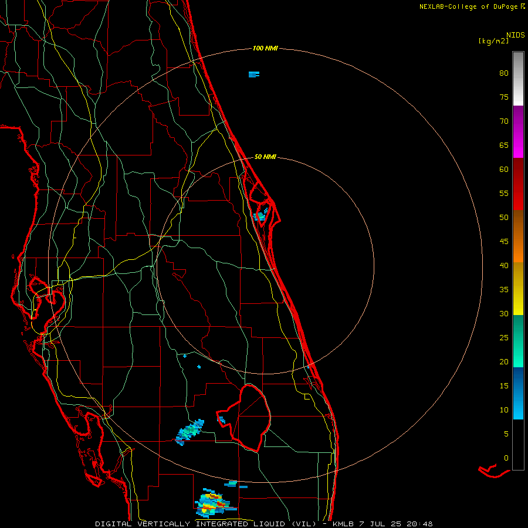528x528 pixels.
Task: Click the 25 value on the color scale
Action: (504, 337)
